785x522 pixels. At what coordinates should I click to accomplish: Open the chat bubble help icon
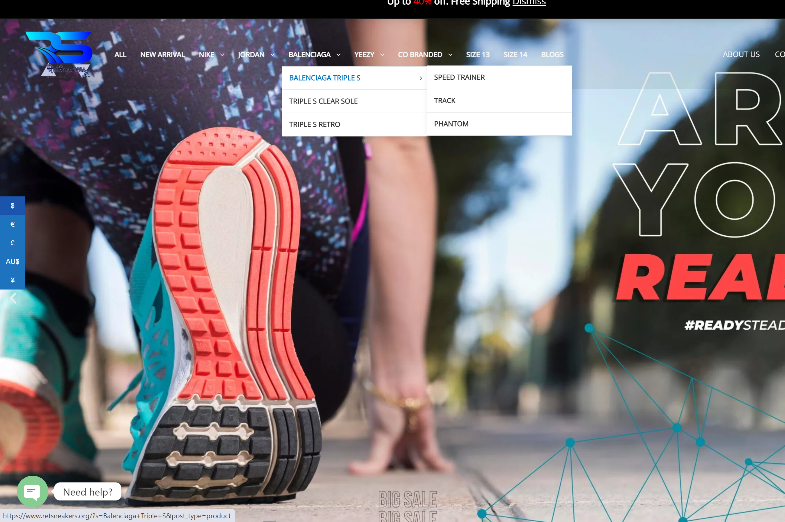tap(32, 491)
